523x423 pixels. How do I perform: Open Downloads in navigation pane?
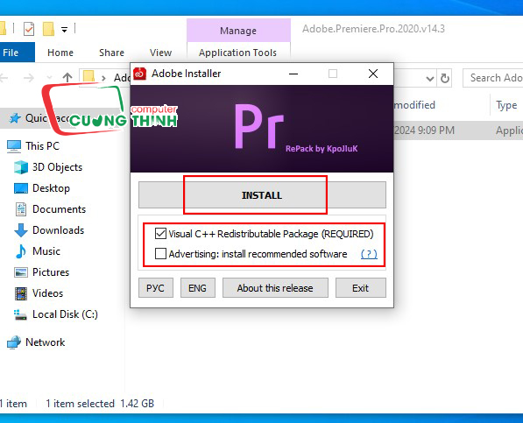pyautogui.click(x=58, y=230)
